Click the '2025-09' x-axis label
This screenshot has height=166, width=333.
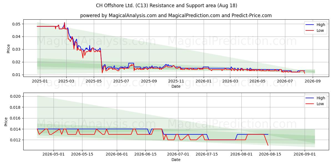[x=149, y=81]
